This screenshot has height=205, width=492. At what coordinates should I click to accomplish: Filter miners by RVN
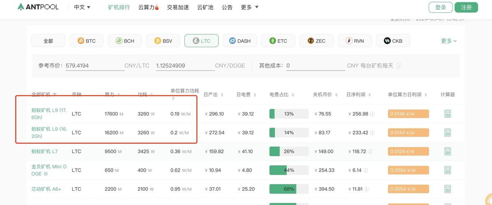pyautogui.click(x=354, y=41)
